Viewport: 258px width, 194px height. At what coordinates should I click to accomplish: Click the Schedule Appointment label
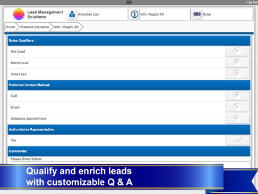tap(28, 119)
